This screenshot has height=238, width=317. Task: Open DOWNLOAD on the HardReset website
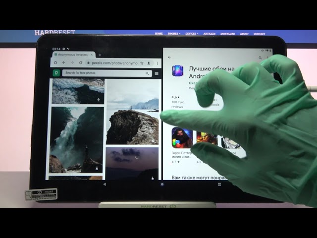(x=228, y=34)
